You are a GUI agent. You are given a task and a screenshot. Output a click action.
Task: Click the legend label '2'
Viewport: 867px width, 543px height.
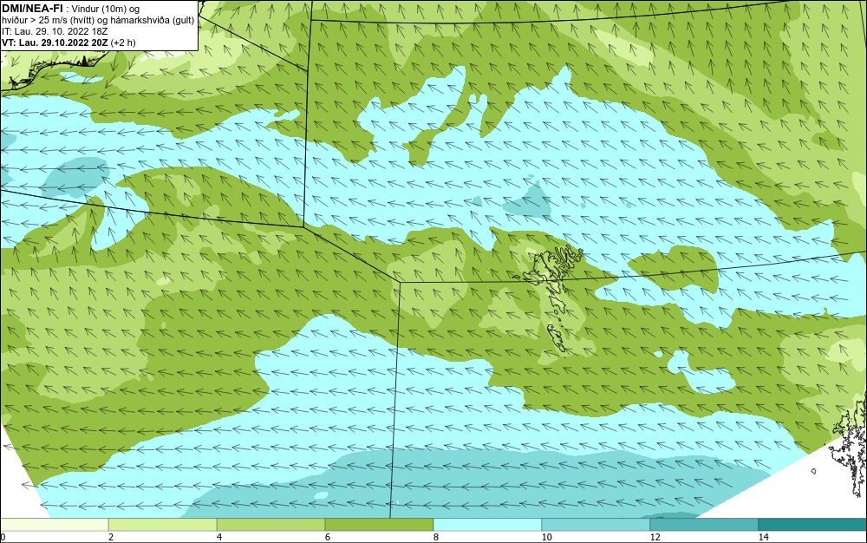tap(111, 538)
